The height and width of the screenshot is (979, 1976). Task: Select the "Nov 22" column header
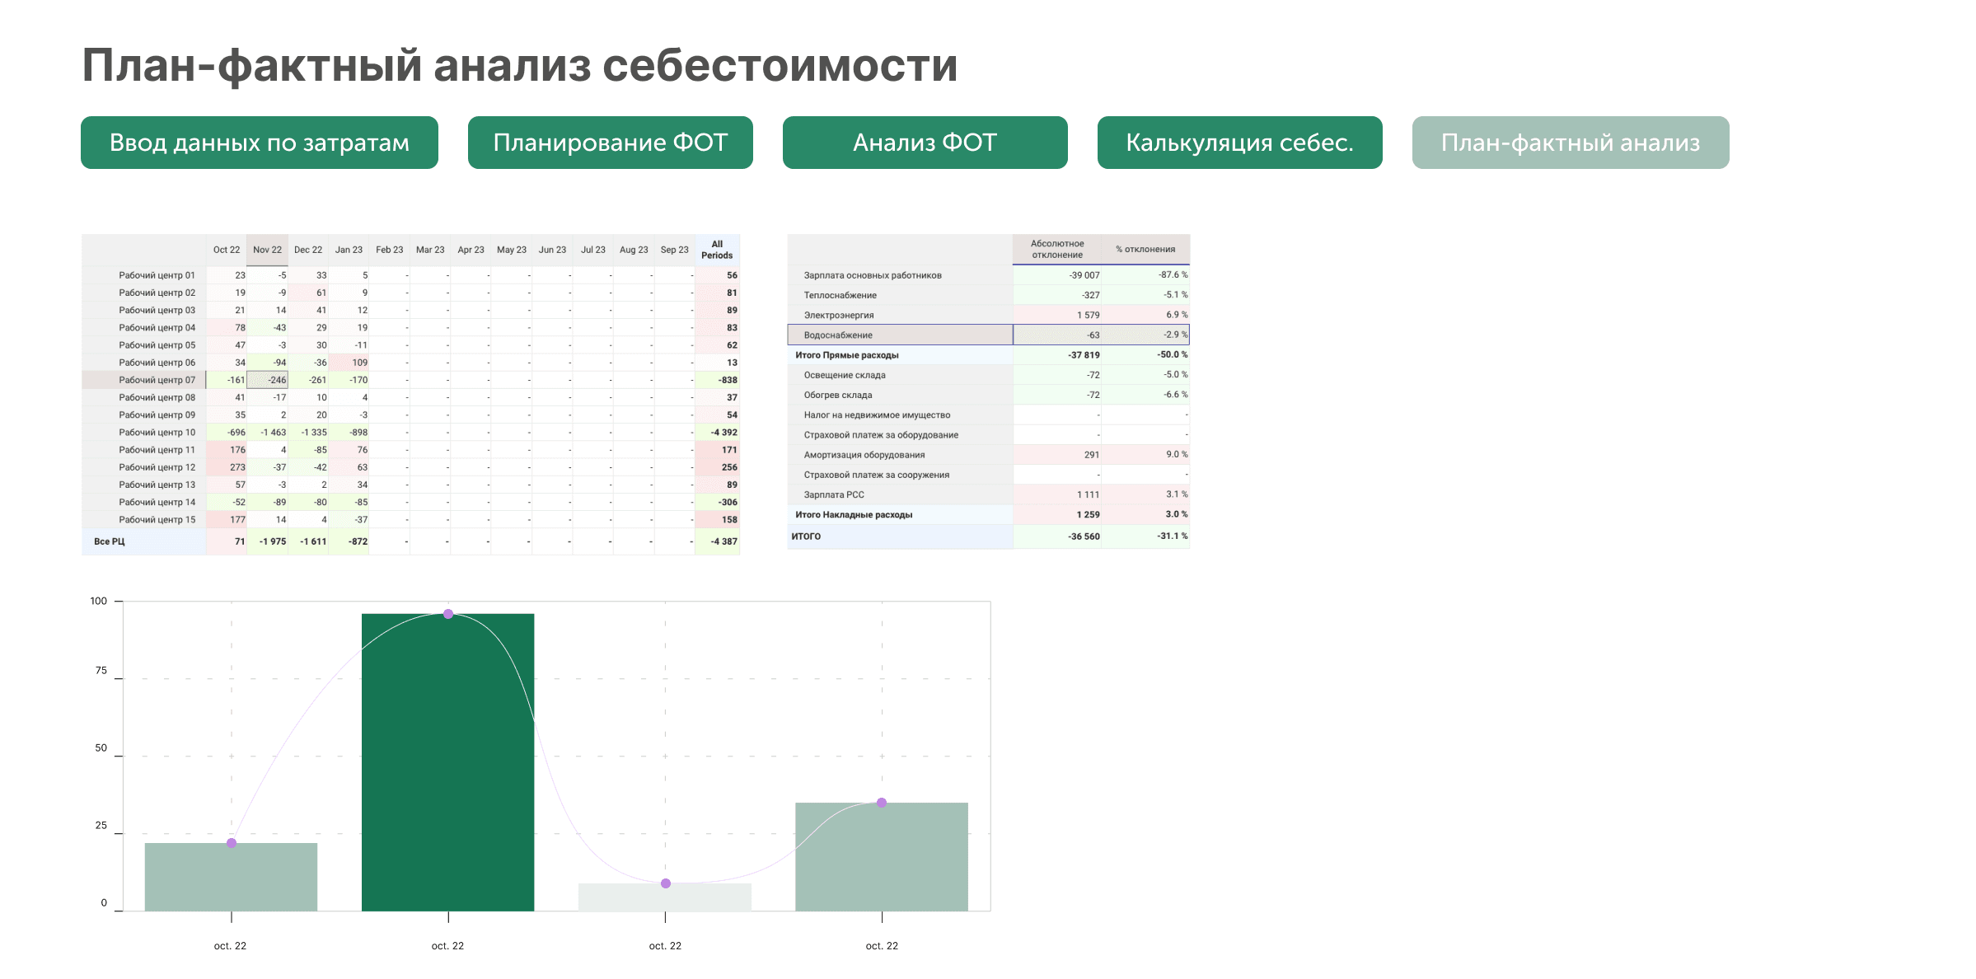click(267, 249)
